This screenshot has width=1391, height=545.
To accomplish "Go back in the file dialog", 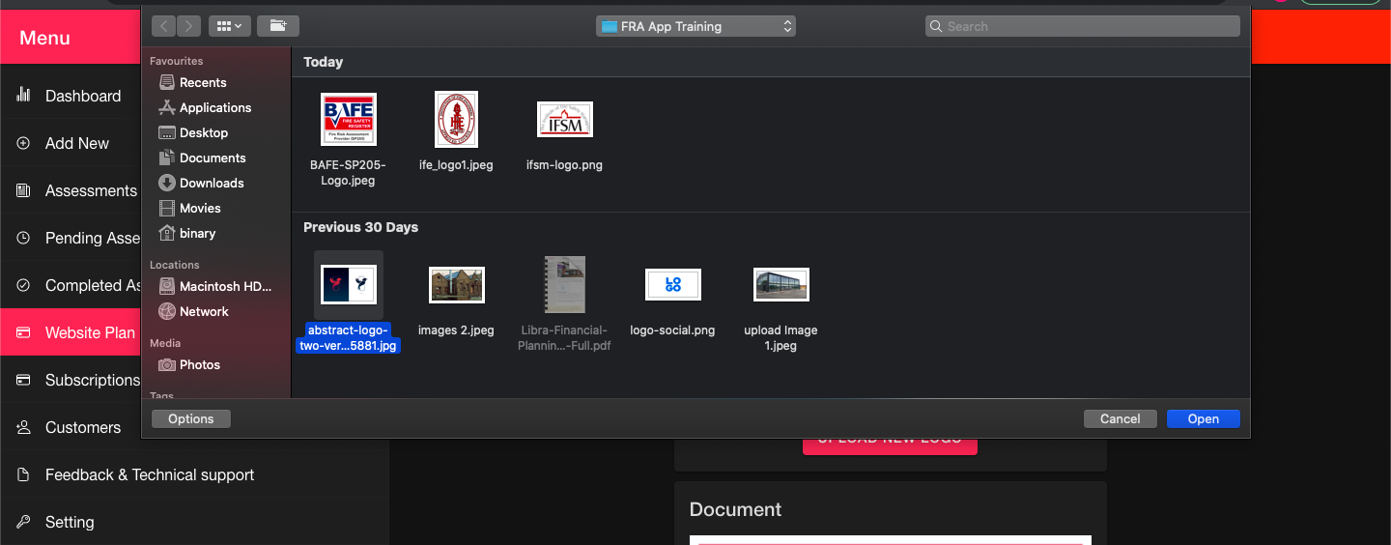I will 163,26.
